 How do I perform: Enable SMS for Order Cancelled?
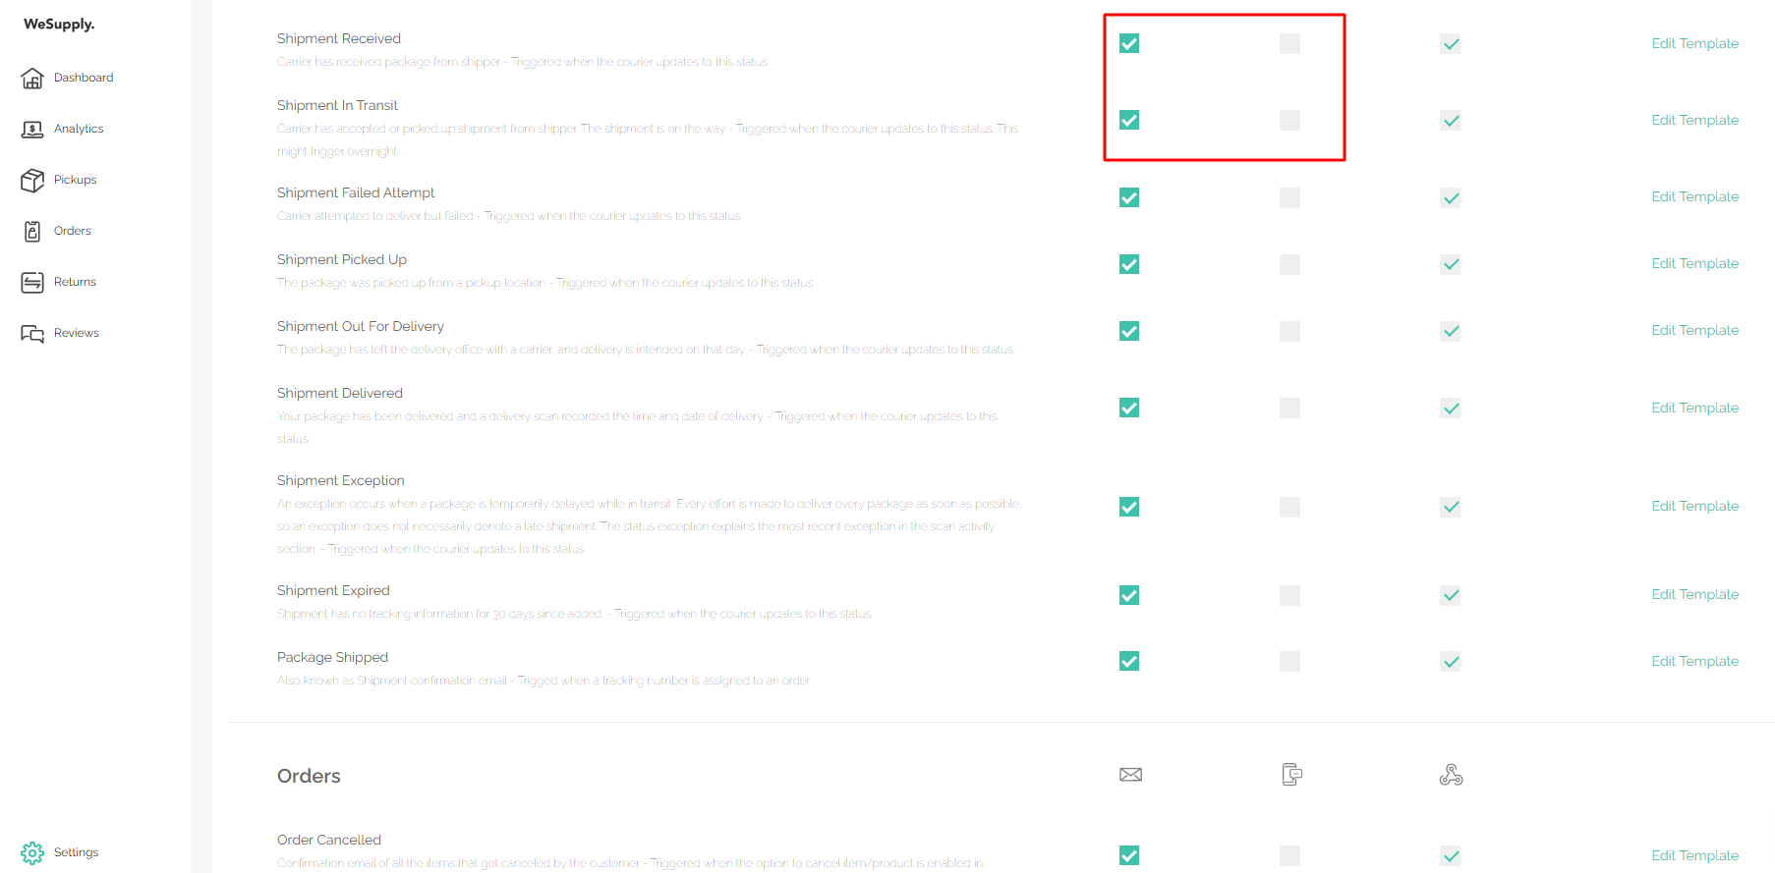[x=1289, y=855]
